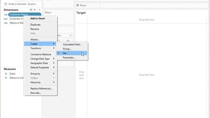This screenshot has width=210, height=118.
Task: Expand Default Properties submenu
Action: pyautogui.click(x=40, y=68)
